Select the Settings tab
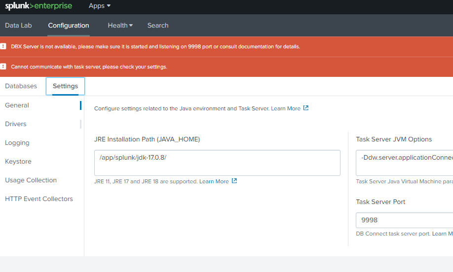This screenshot has width=453, height=272. point(65,86)
